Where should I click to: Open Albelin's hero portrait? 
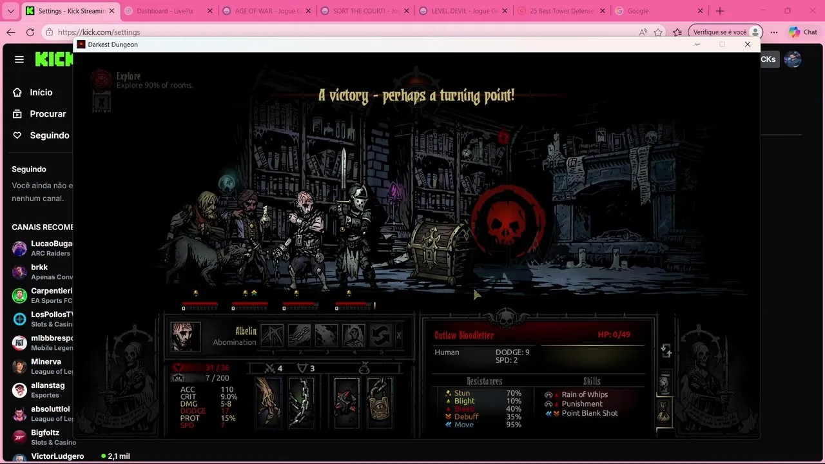[x=186, y=336]
